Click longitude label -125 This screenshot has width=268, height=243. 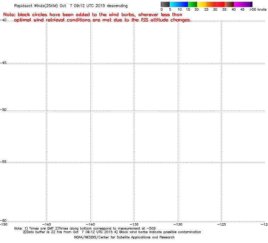[221, 224]
